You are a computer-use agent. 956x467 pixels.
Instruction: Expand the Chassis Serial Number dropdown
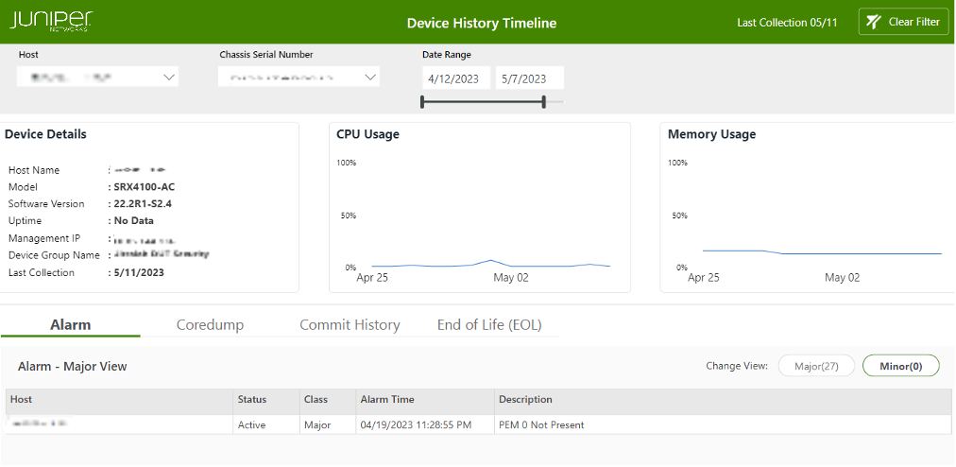click(299, 77)
